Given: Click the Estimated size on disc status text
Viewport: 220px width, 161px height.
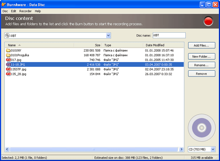Looking at the screenshot, I should [128, 158].
